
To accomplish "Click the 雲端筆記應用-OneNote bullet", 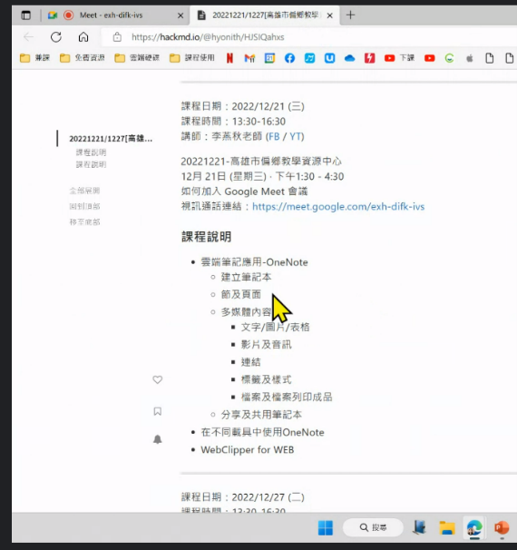I will tap(254, 262).
